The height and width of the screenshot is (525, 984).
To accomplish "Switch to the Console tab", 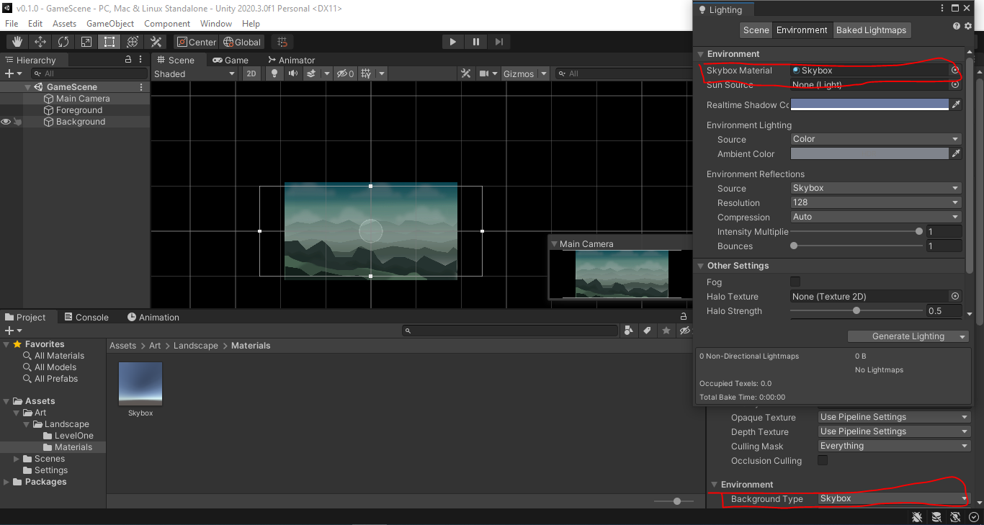I will pos(86,317).
